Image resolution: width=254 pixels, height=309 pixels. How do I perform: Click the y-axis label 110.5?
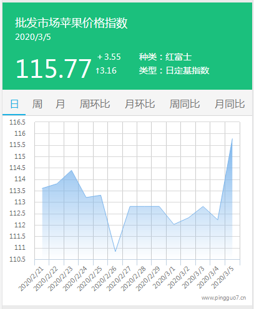coord(17,259)
